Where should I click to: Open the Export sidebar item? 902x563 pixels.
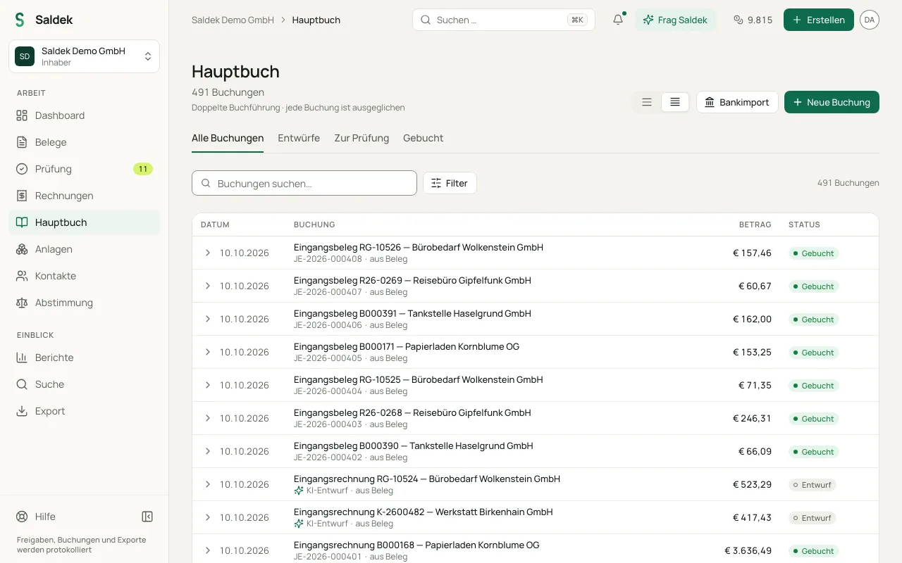pos(84,411)
